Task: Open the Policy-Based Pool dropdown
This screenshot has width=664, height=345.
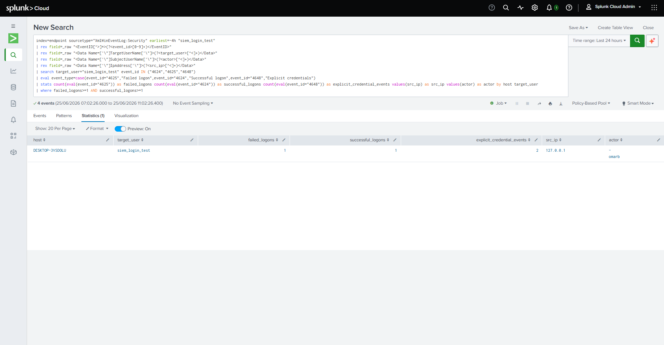Action: tap(591, 103)
